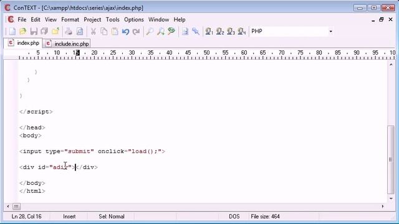Run user command 3 icon

pyautogui.click(x=231, y=31)
